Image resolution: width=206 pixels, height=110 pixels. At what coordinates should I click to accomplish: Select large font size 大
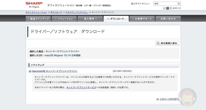pos(171,8)
